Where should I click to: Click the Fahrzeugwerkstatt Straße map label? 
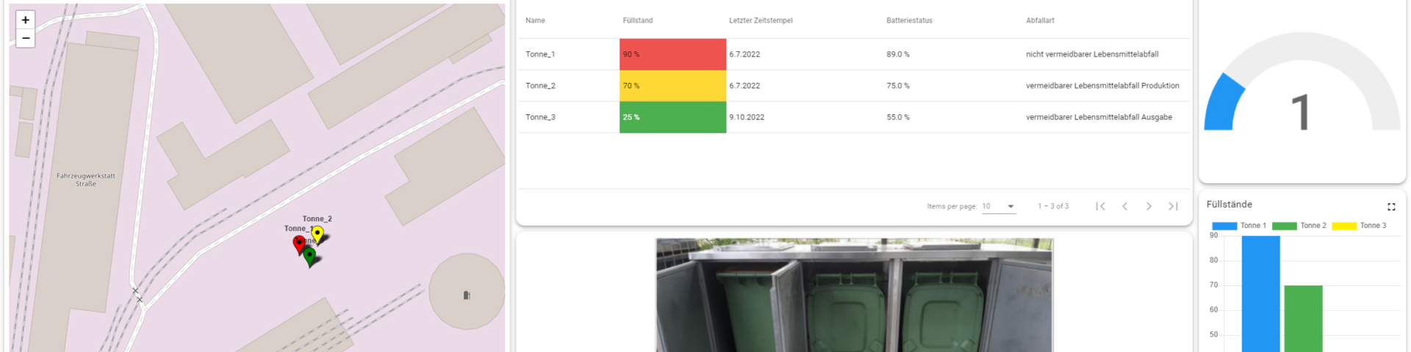point(86,180)
